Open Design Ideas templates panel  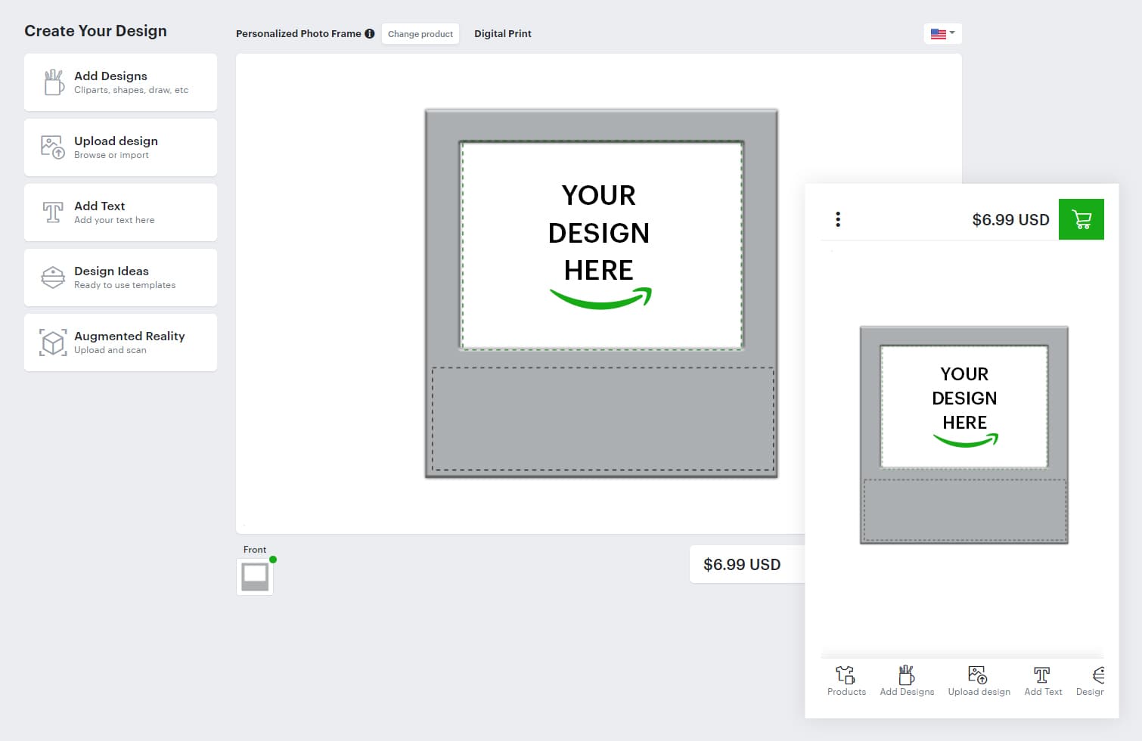pos(120,277)
